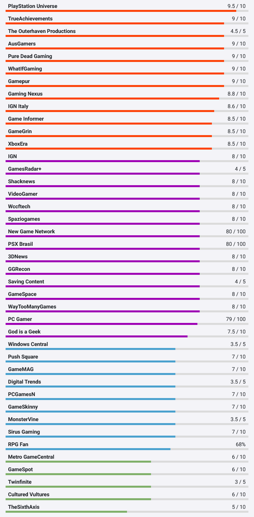254x517 pixels.
Task: Open the Digital Trends review link
Action: pyautogui.click(x=25, y=382)
